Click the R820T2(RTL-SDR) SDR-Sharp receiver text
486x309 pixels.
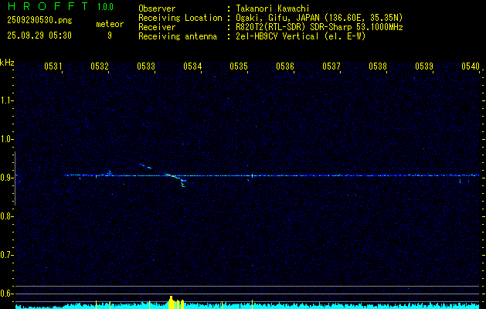319,27
